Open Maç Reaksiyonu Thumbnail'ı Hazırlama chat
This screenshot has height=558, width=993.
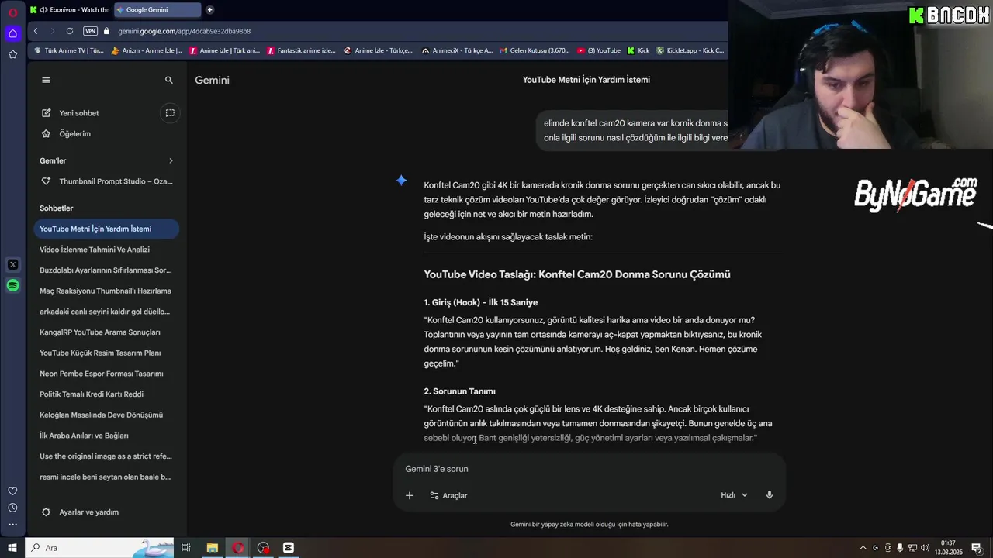(107, 291)
